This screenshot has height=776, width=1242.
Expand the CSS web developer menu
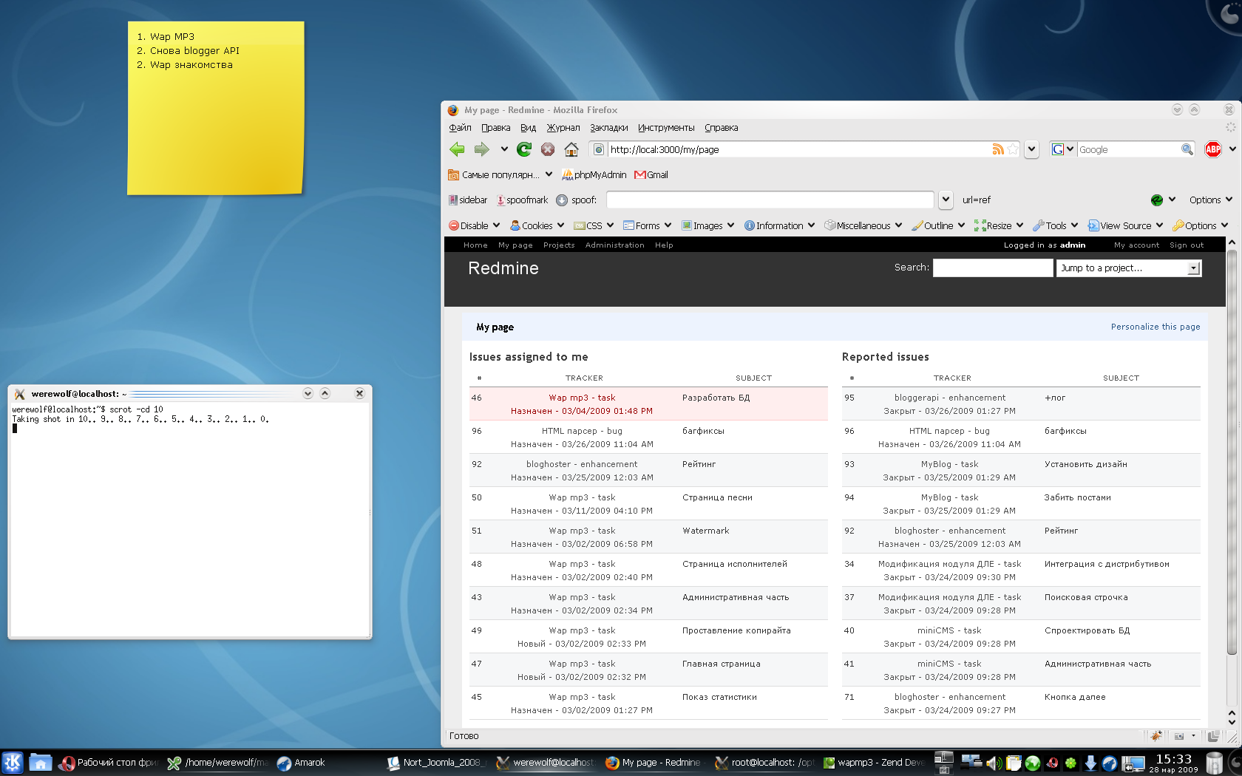click(x=594, y=225)
